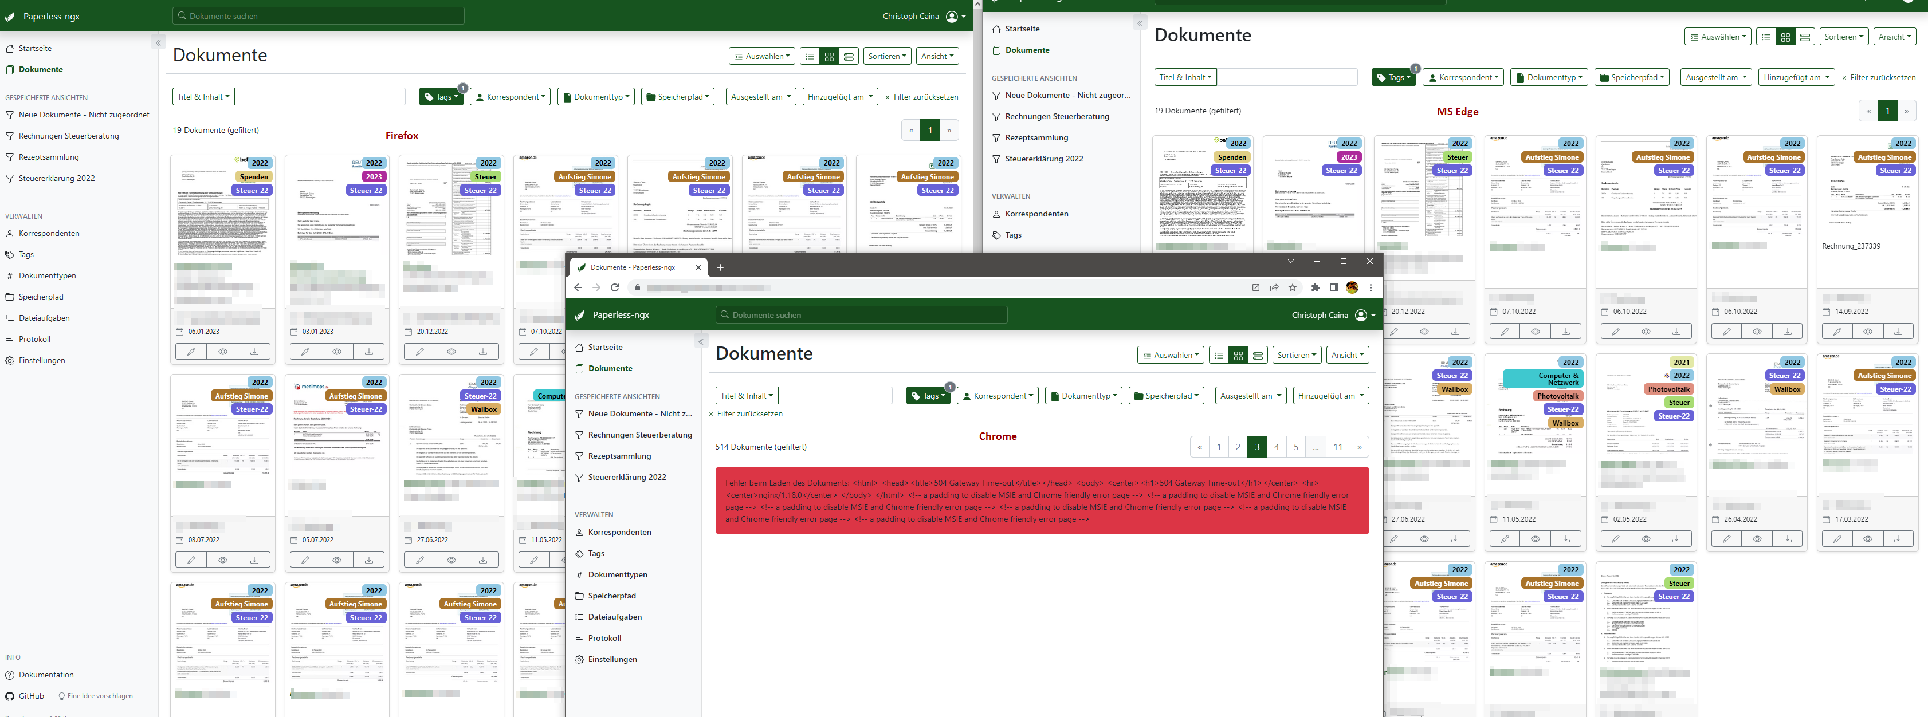The width and height of the screenshot is (1928, 717).
Task: Edit the 20.12.2022 document via pencil icon
Action: click(x=420, y=350)
